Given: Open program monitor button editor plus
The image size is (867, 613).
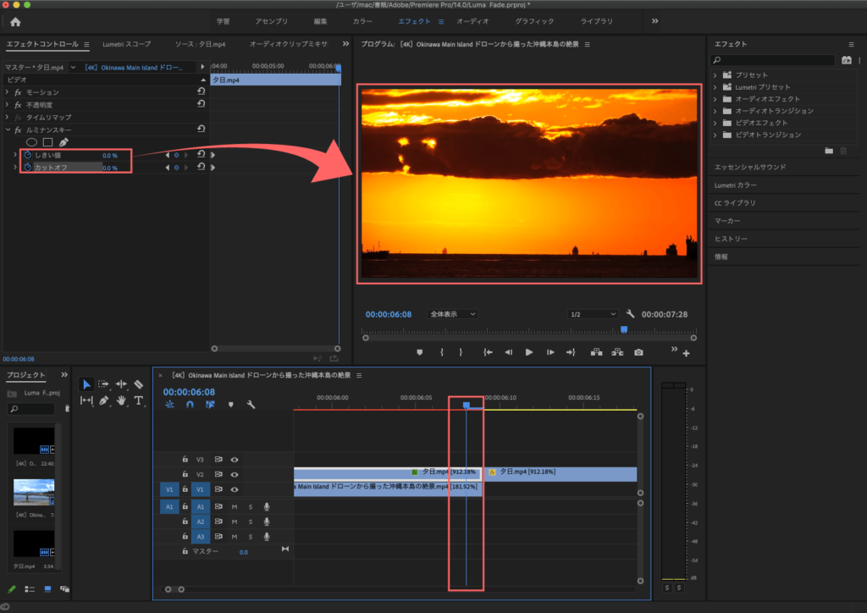Looking at the screenshot, I should click(686, 353).
